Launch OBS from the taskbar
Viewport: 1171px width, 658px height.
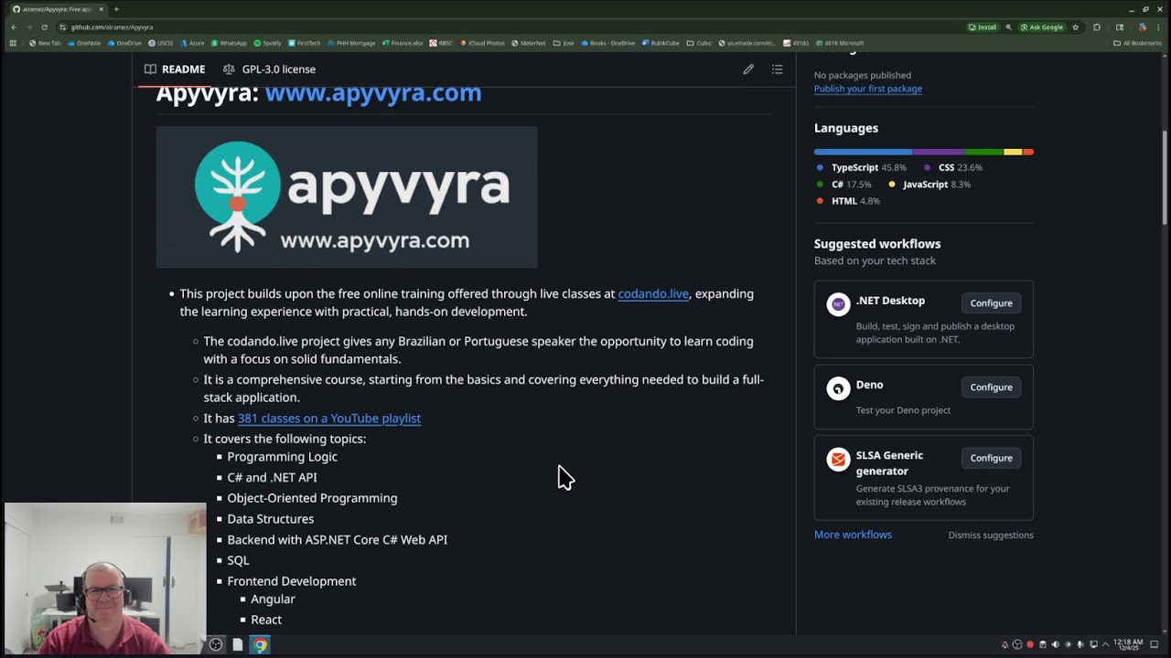(x=216, y=644)
